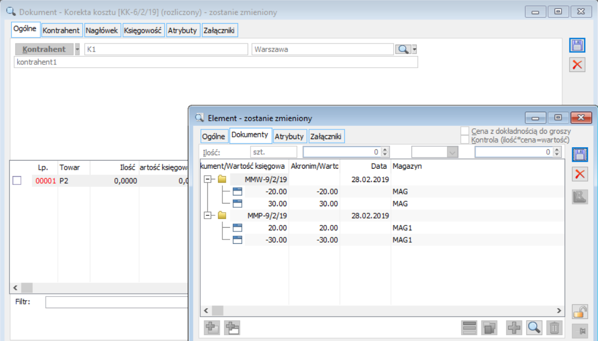Sort by the Data column header

pyautogui.click(x=365, y=166)
